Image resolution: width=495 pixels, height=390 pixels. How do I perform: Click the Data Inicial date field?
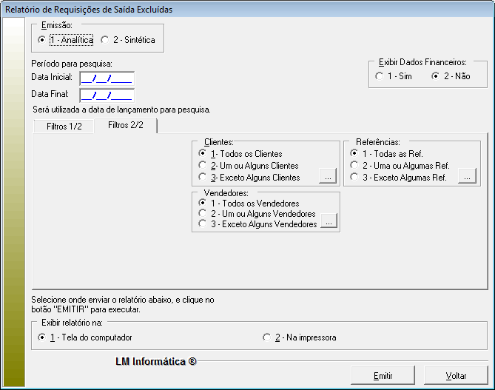click(106, 78)
